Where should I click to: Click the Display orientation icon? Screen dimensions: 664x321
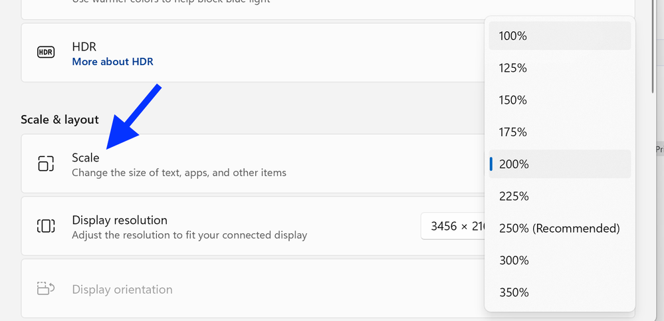[46, 289]
